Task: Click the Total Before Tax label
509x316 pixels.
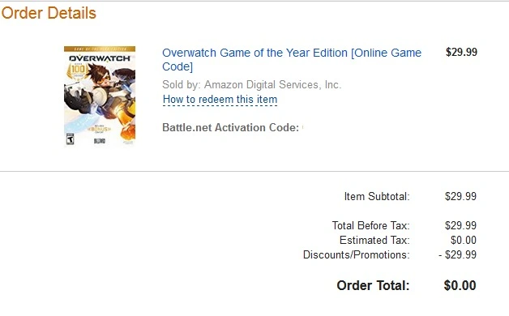Action: click(x=370, y=225)
